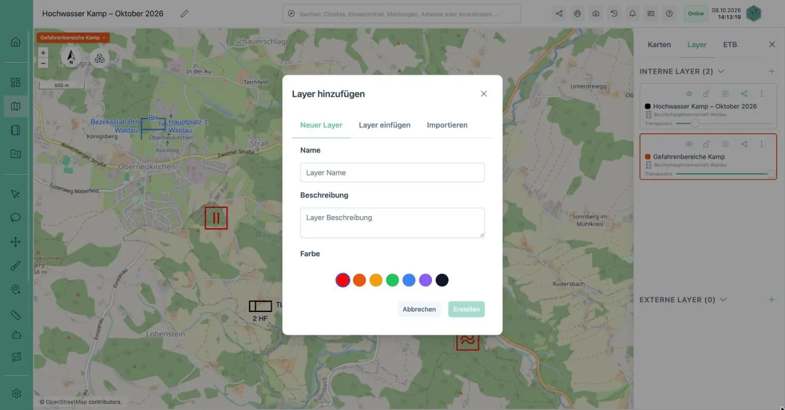
Task: Open more options for Gefahrenbereiche Kamp layer
Action: 762,144
